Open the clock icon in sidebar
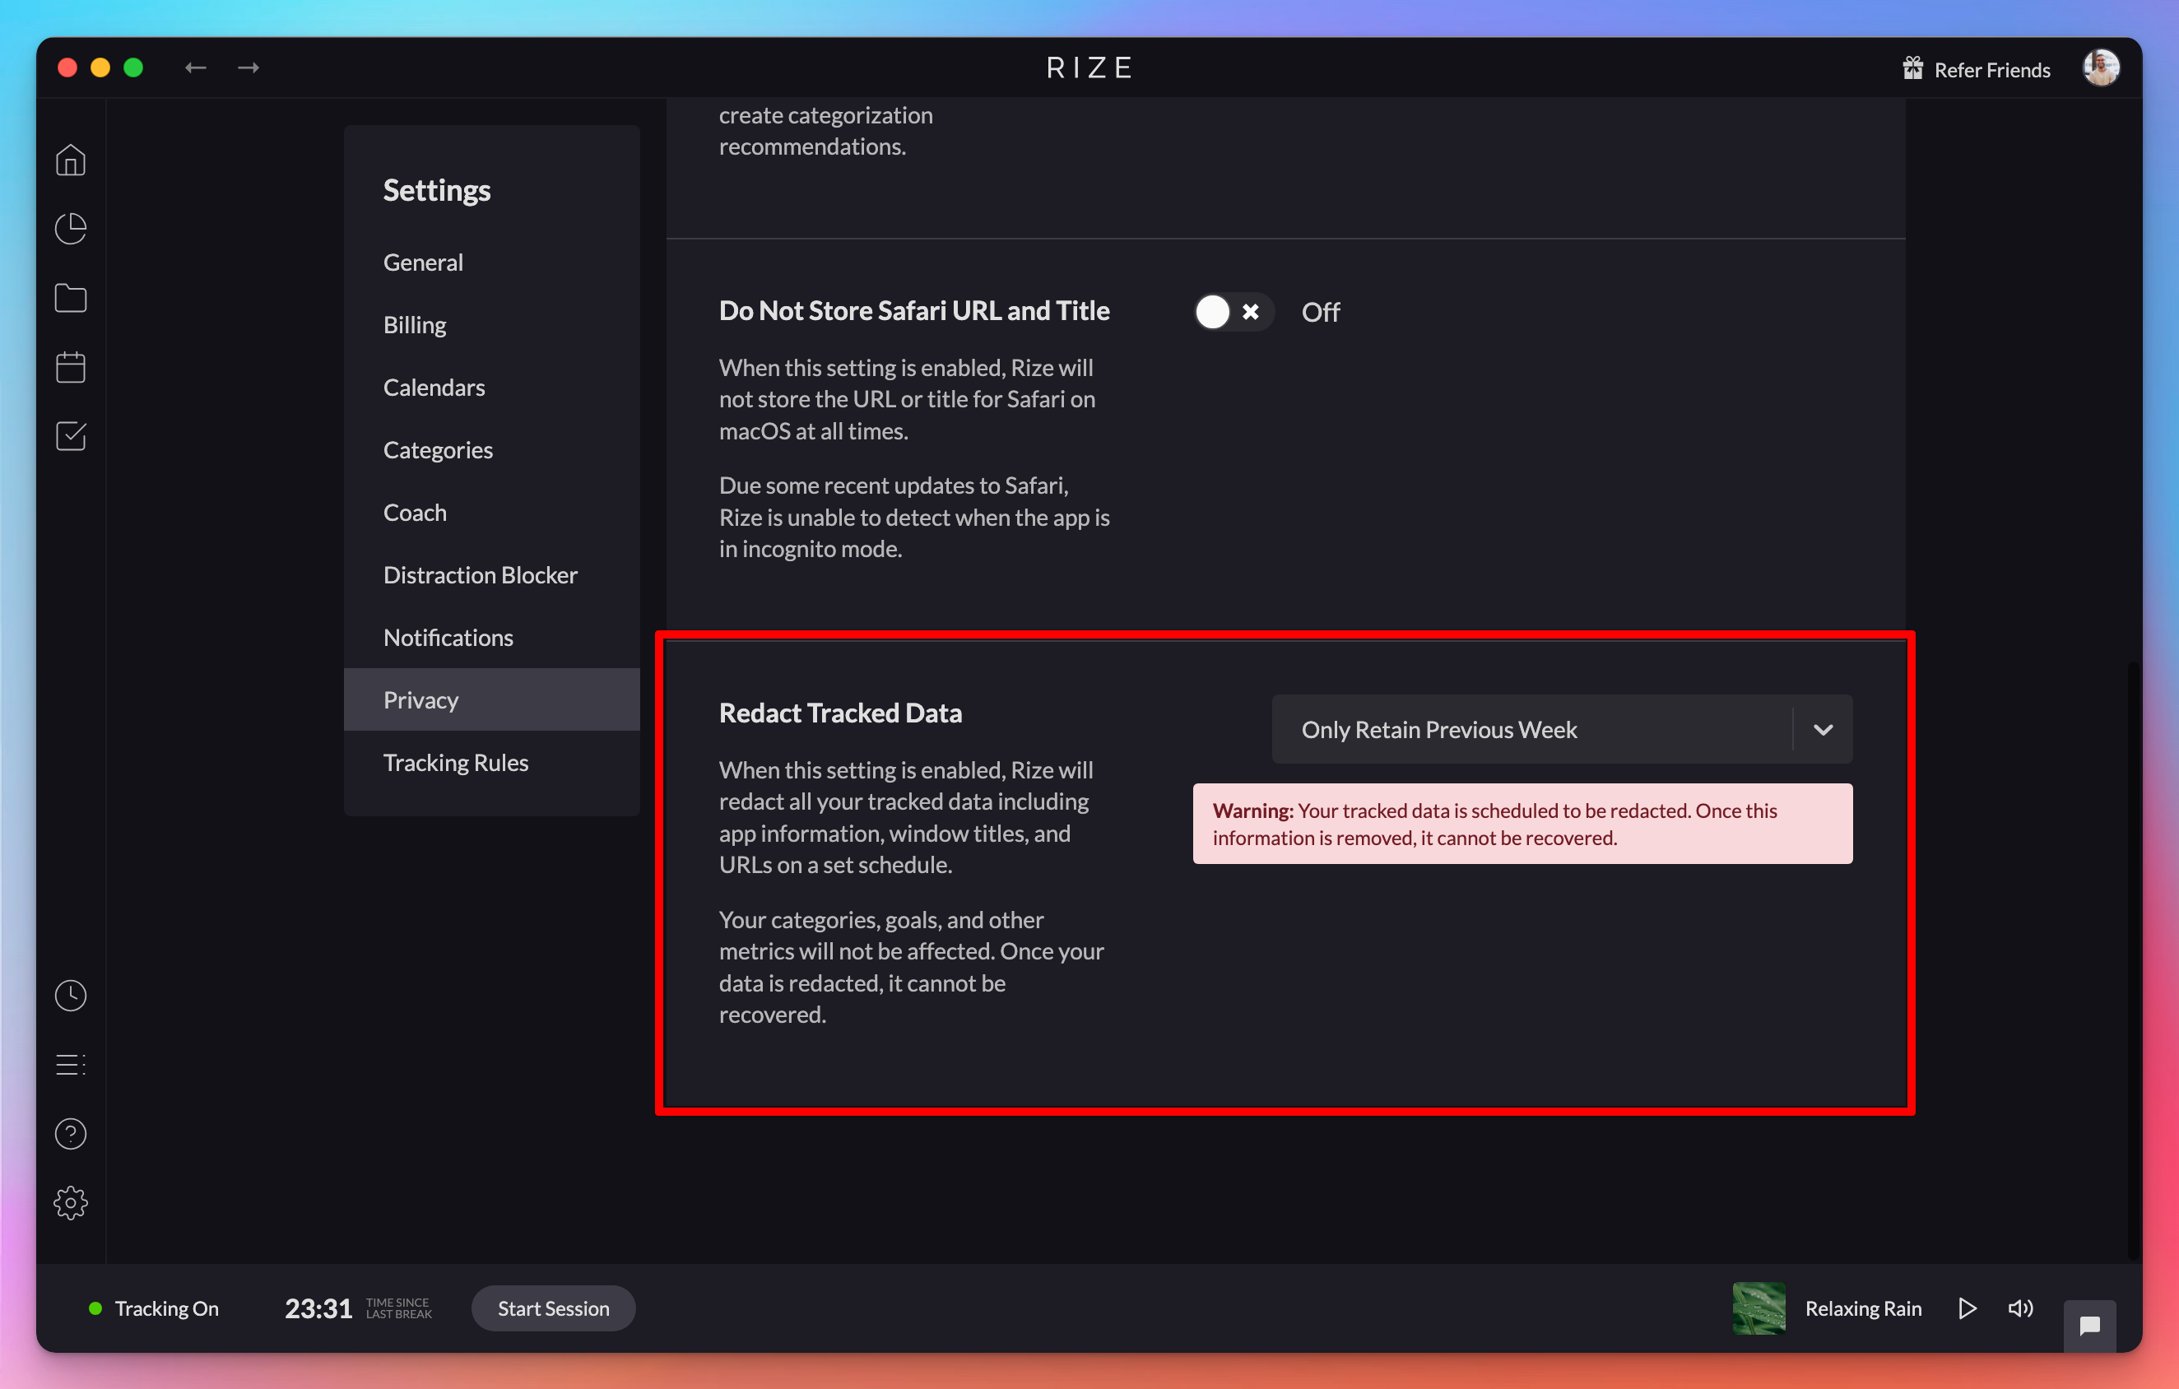This screenshot has width=2179, height=1389. [x=71, y=996]
